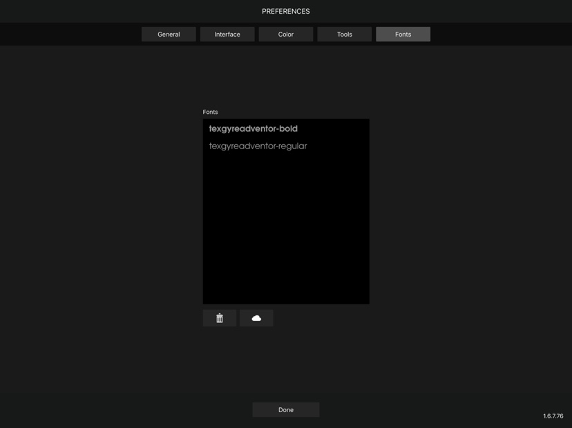Click tab bar space left of General
This screenshot has width=572, height=428.
pos(69,35)
